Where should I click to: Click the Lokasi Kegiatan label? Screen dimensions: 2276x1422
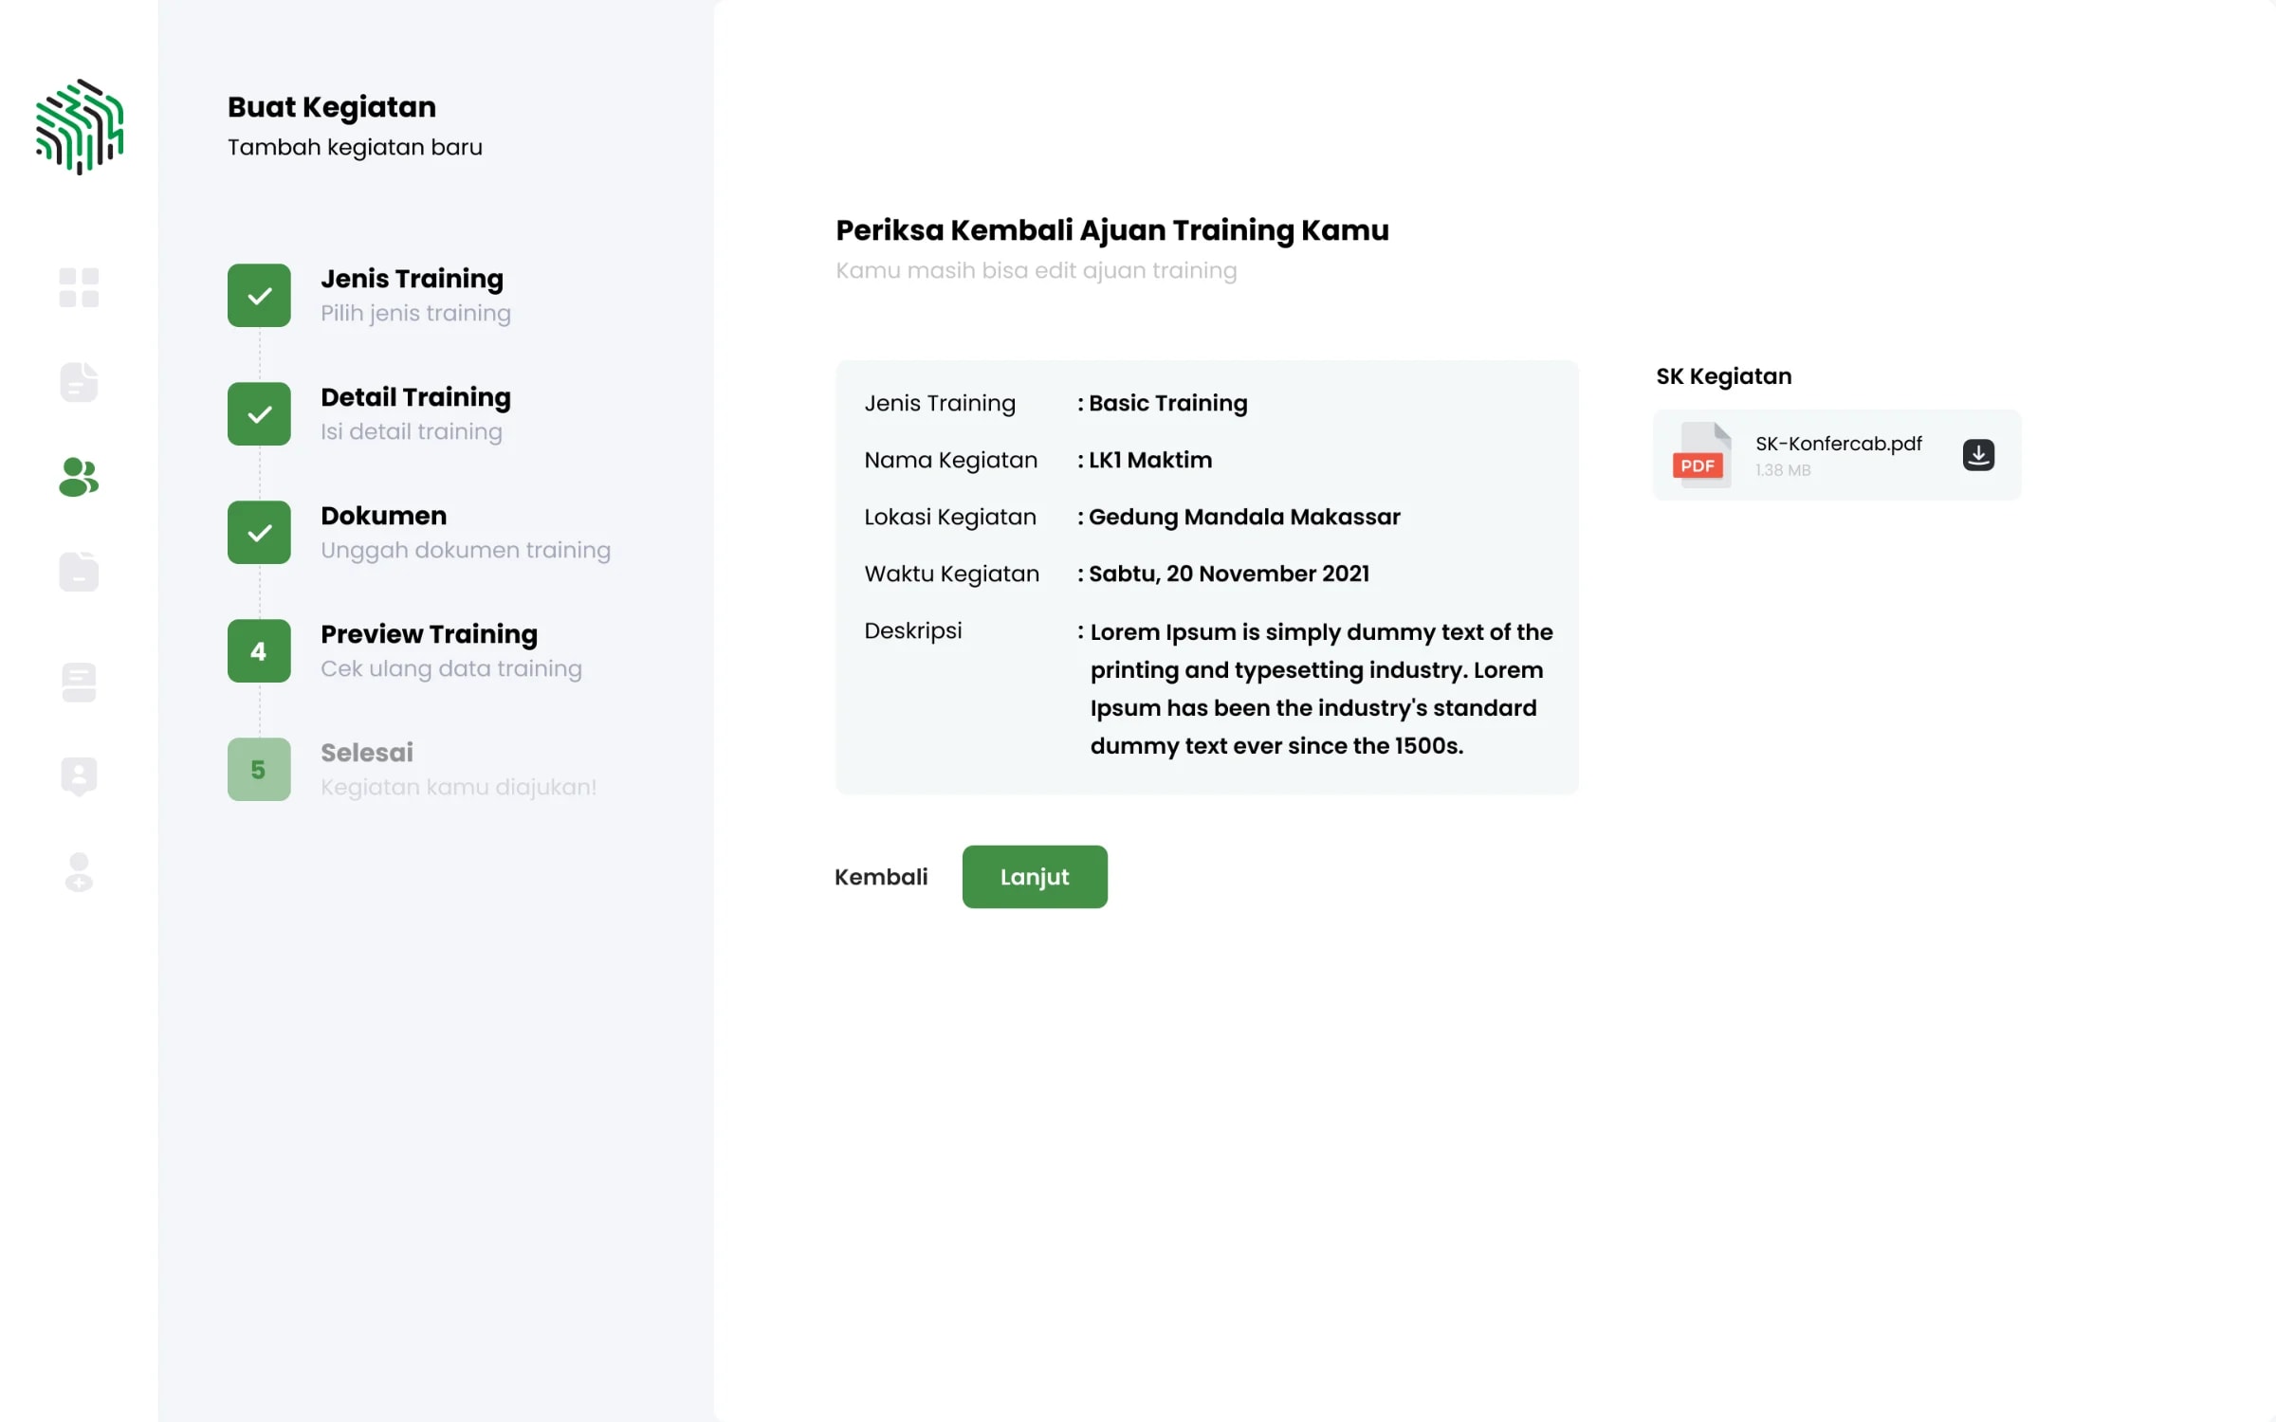tap(950, 517)
